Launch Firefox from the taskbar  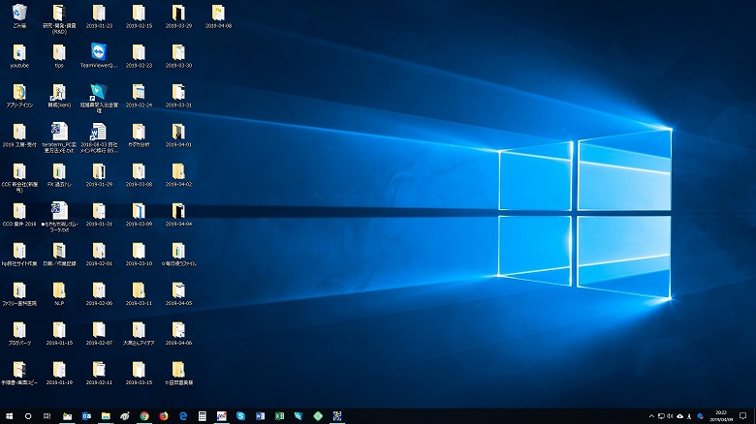pos(164,416)
